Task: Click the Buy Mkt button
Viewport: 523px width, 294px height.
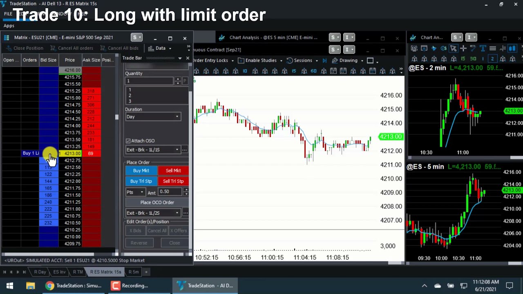Action: point(141,171)
